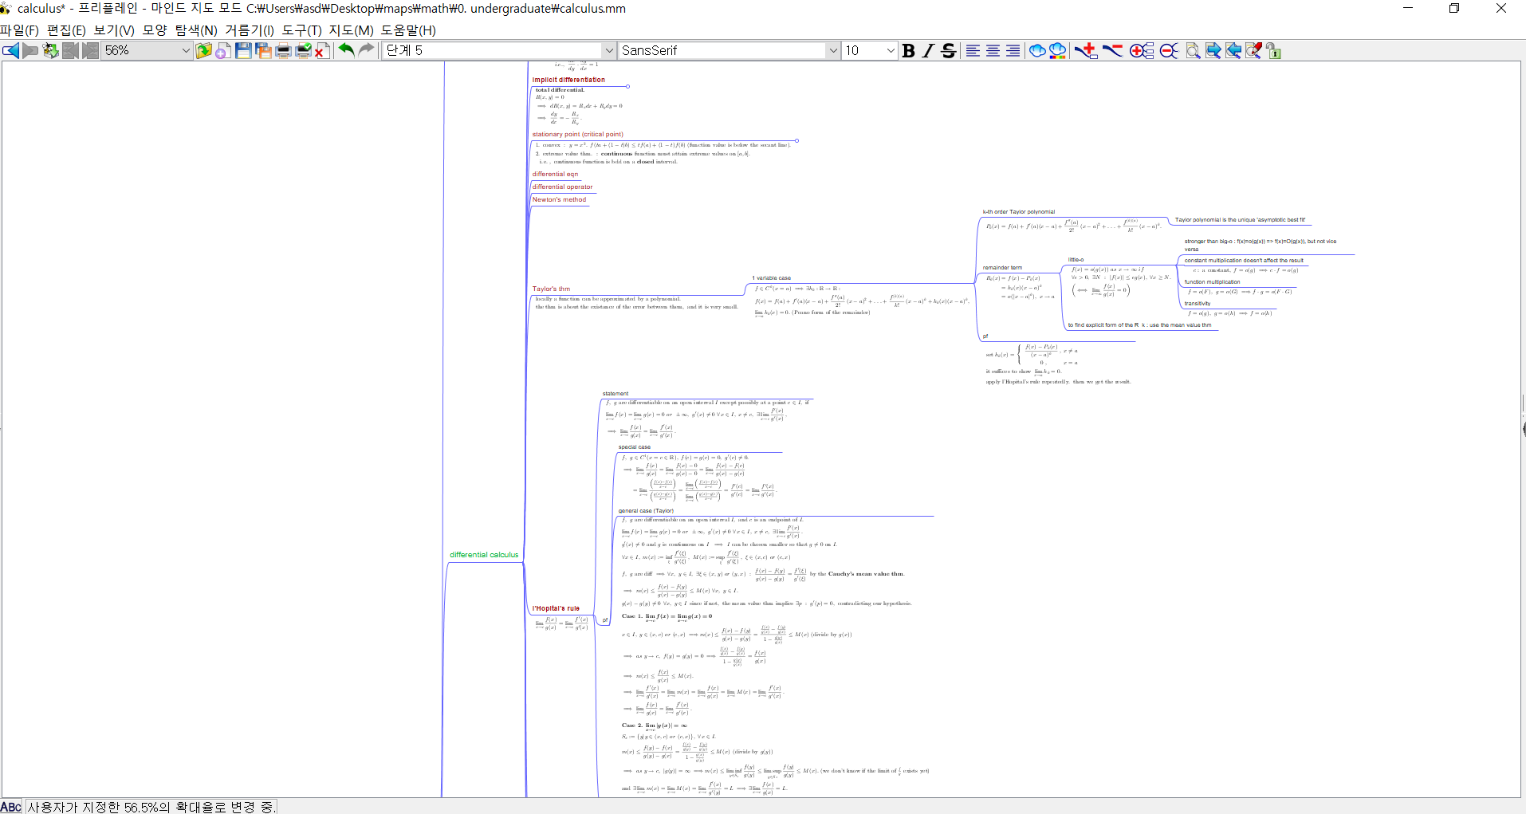The image size is (1526, 814).
Task: Open the 도구(T) menu
Action: coord(301,30)
